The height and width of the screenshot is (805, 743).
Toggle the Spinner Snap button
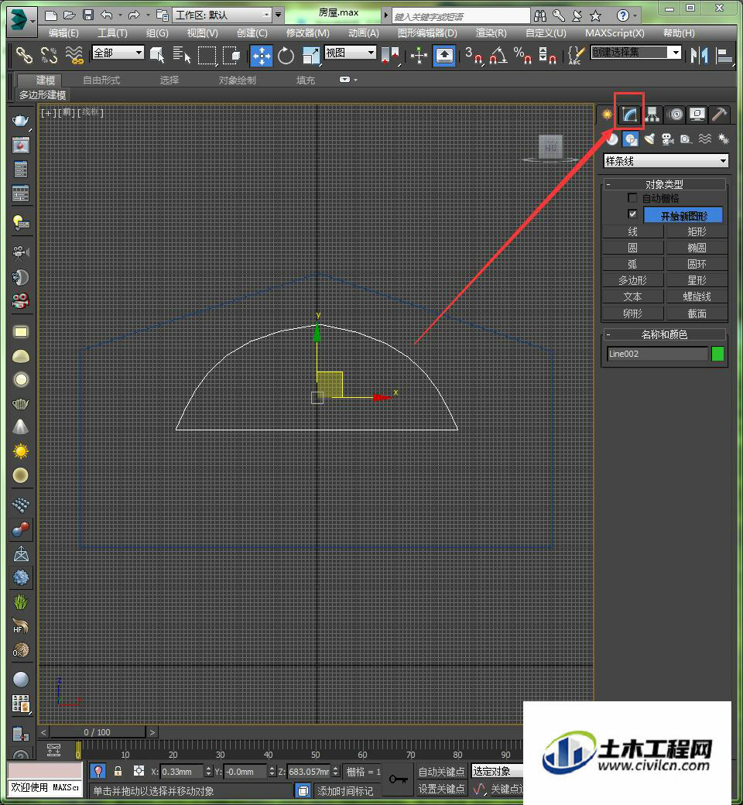pos(547,55)
